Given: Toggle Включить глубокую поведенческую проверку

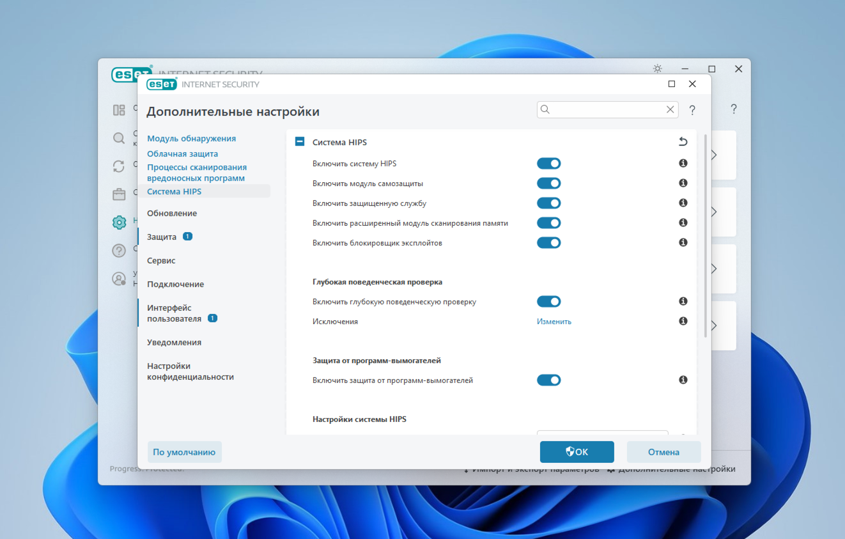Looking at the screenshot, I should (x=548, y=302).
